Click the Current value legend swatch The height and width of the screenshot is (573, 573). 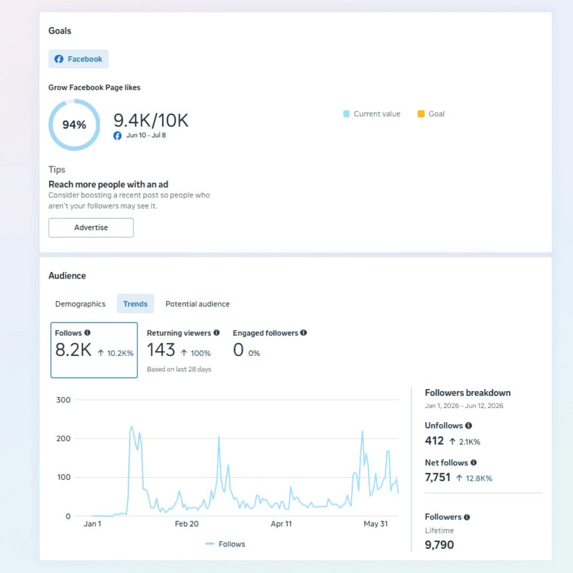click(346, 114)
